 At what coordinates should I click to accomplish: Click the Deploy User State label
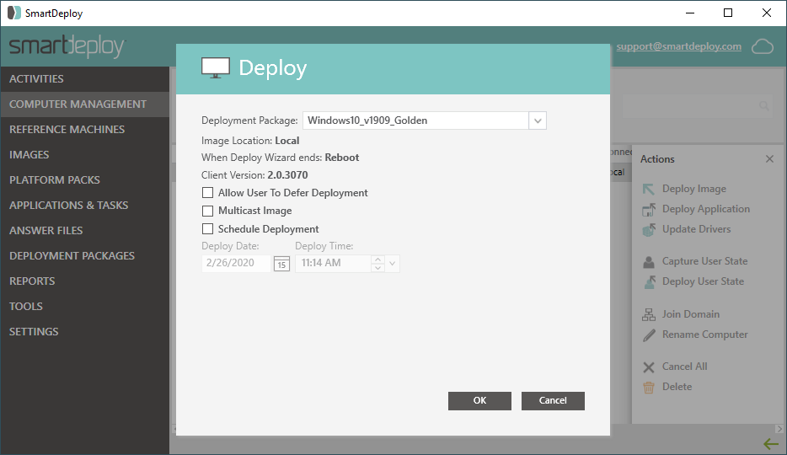pos(703,281)
